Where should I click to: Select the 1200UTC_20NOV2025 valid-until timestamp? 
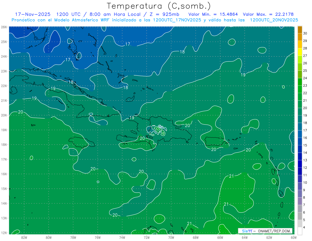pyautogui.click(x=274, y=20)
